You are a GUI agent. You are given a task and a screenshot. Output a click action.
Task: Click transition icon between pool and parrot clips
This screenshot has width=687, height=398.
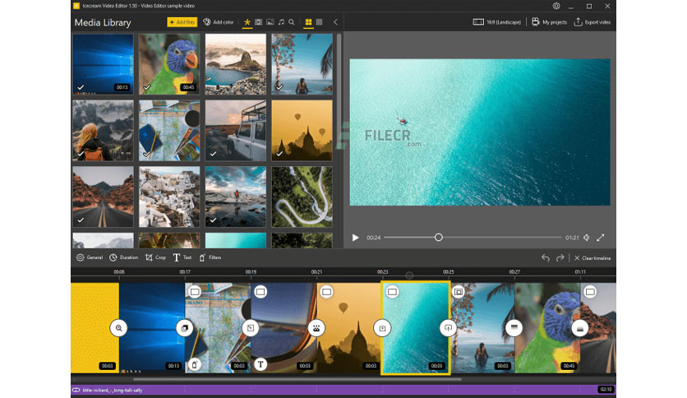(x=514, y=328)
